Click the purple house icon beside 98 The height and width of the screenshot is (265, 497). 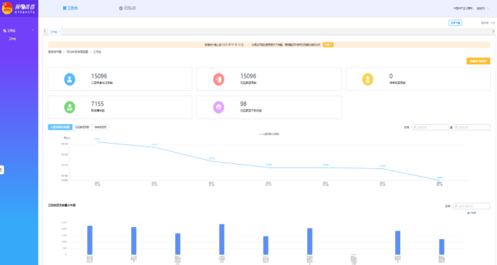click(x=219, y=107)
